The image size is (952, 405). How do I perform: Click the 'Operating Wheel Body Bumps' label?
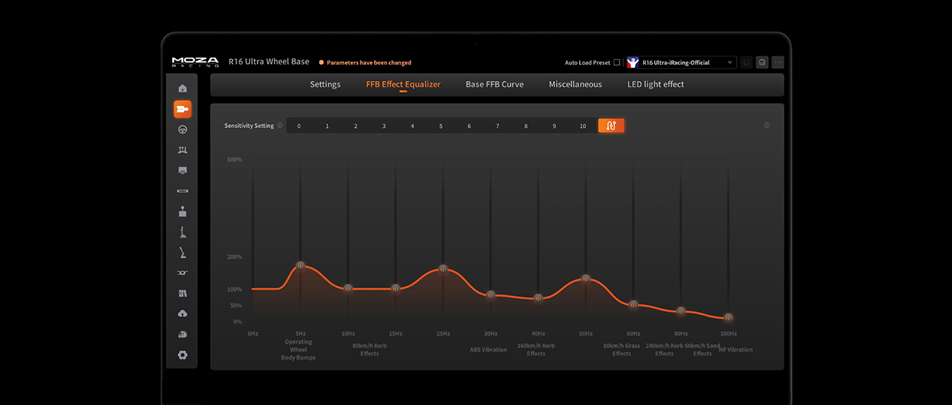[x=298, y=349]
